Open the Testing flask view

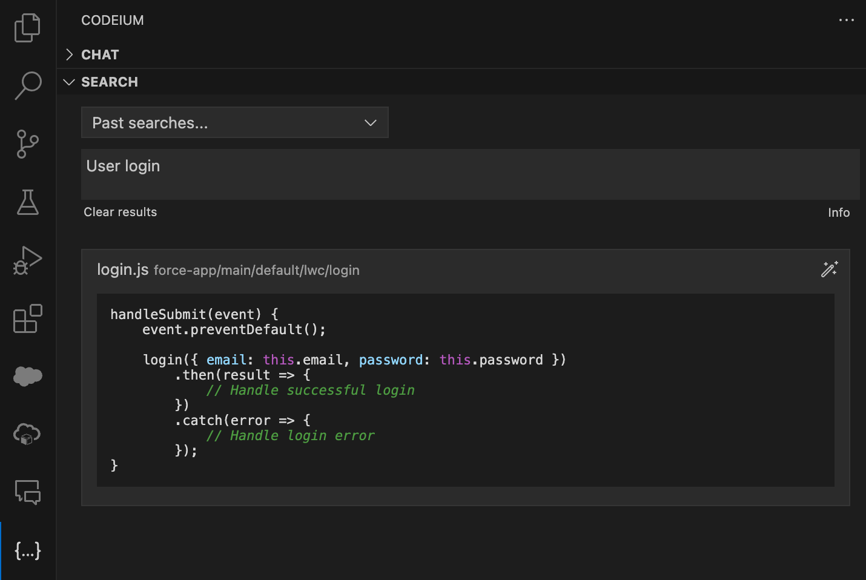[28, 202]
